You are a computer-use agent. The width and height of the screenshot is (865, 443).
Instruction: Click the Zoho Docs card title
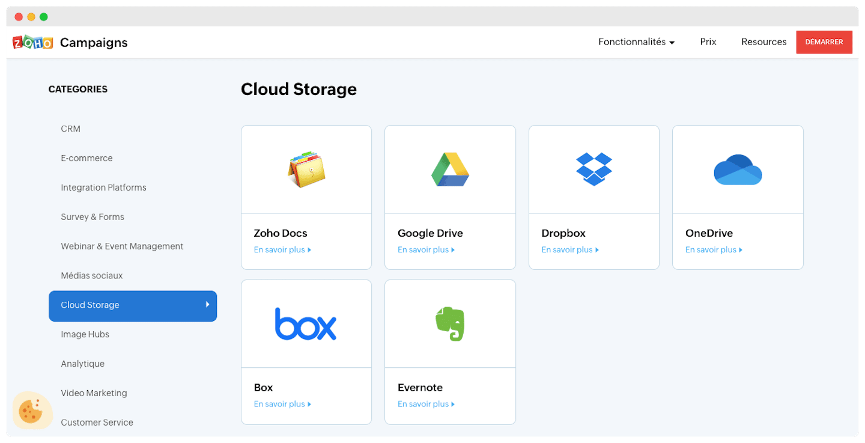(281, 233)
